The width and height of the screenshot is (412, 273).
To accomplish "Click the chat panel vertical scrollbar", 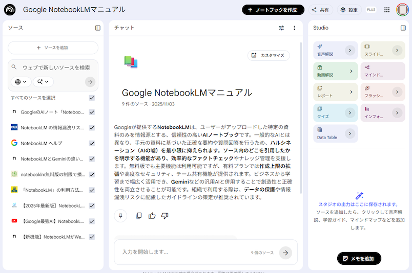I will (x=301, y=118).
